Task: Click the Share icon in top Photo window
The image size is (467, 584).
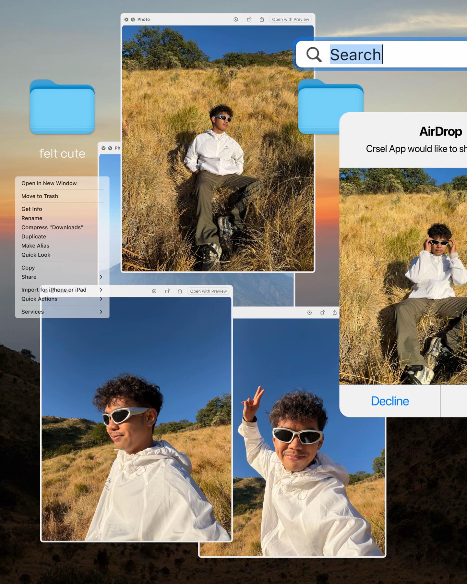Action: pyautogui.click(x=262, y=19)
